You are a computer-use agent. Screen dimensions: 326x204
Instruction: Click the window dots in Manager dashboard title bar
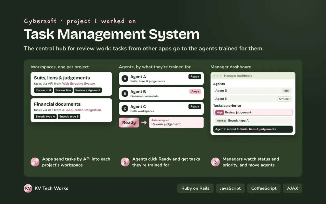[x=217, y=76]
